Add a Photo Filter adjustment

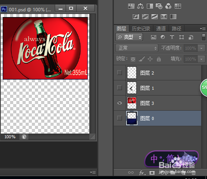tap(159, 6)
